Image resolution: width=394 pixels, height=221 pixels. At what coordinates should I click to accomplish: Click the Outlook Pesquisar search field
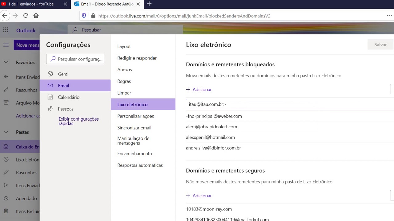click(125, 30)
